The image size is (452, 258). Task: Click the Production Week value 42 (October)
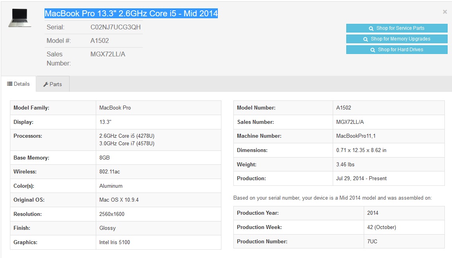[x=382, y=227]
